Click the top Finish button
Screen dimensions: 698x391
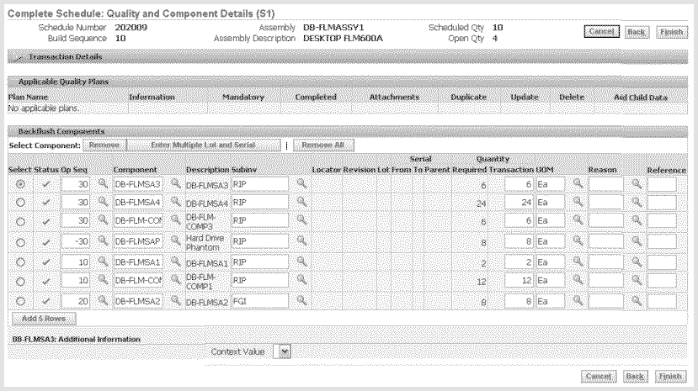(671, 32)
